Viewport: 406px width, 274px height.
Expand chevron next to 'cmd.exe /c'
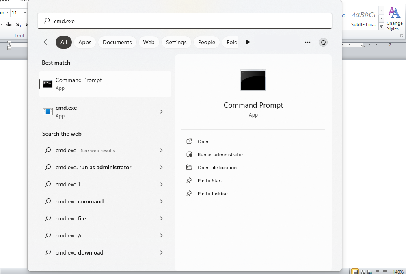(x=161, y=235)
